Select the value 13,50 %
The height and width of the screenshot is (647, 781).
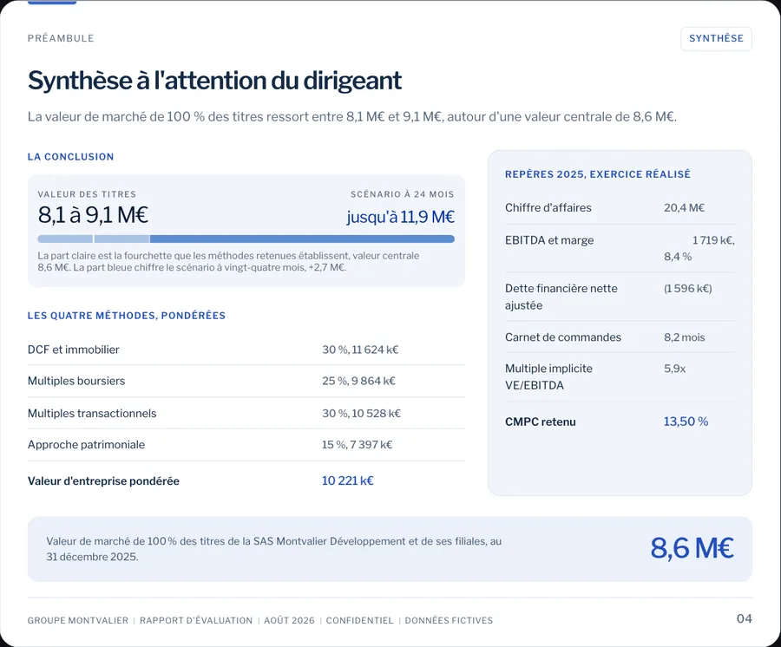pyautogui.click(x=686, y=422)
